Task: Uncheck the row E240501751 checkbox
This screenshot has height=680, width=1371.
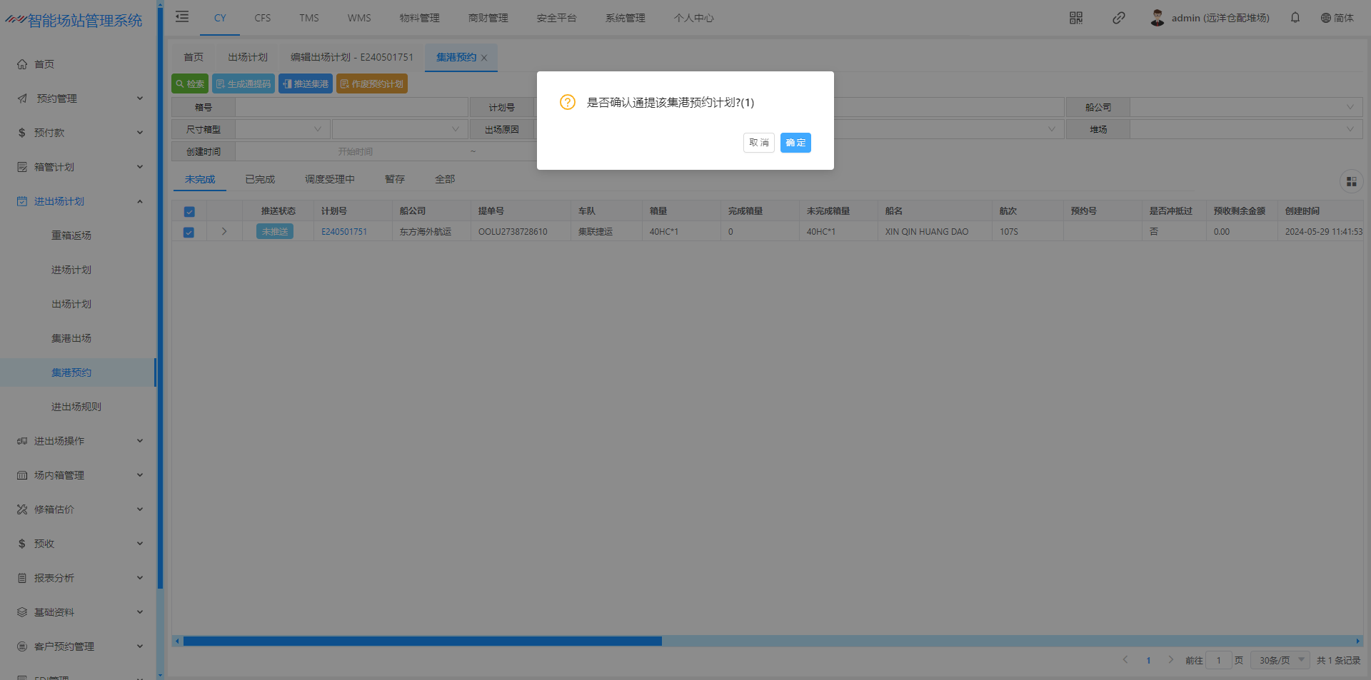Action: pyautogui.click(x=189, y=232)
